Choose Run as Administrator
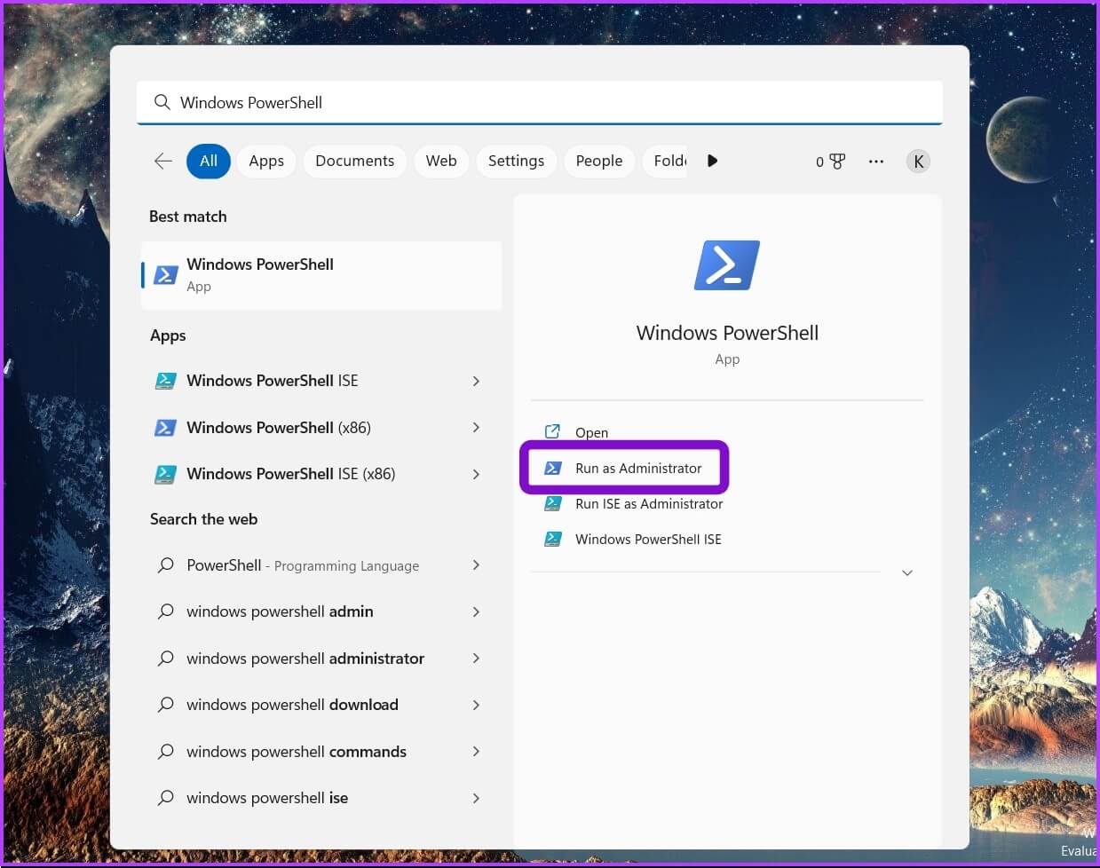This screenshot has height=868, width=1100. click(638, 468)
